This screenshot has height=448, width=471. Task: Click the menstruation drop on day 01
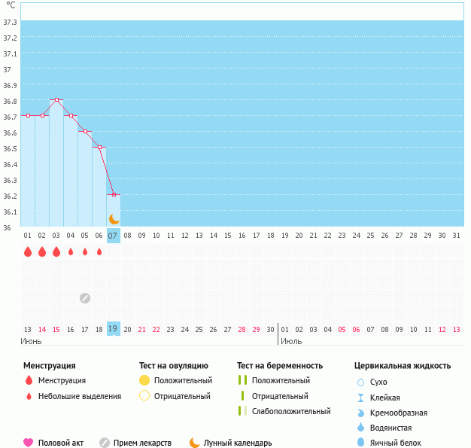(28, 251)
